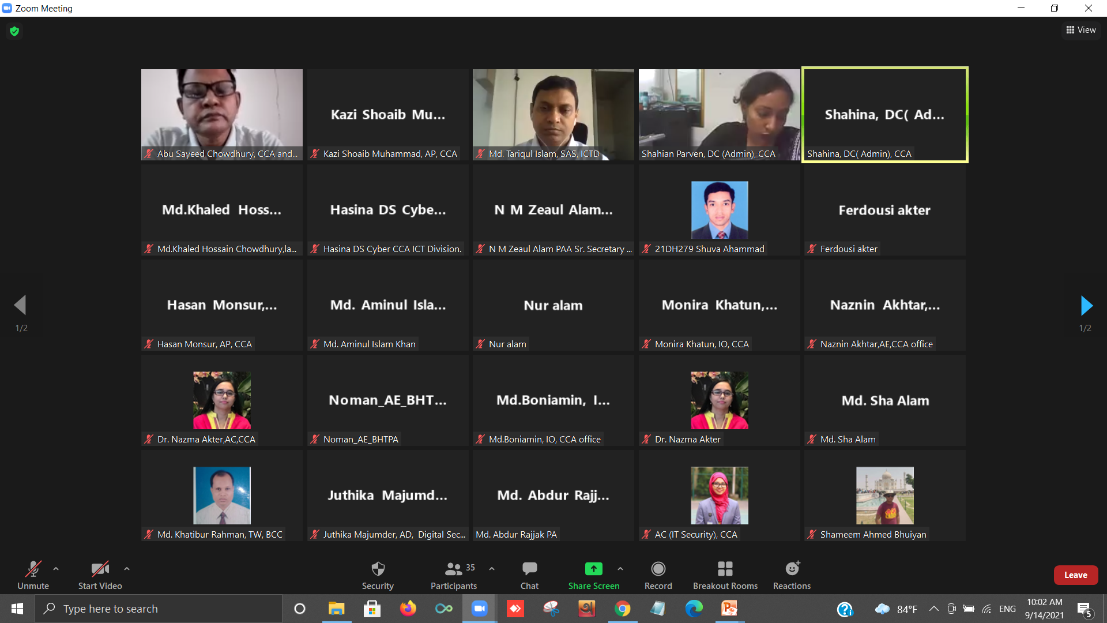Click the green Share Screen button
This screenshot has width=1107, height=623.
pos(594,575)
